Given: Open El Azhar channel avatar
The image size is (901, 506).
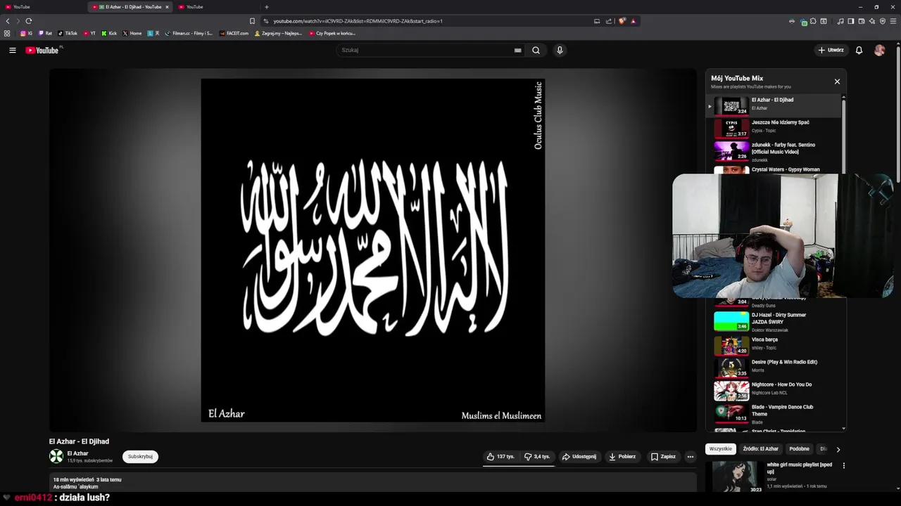Looking at the screenshot, I should pyautogui.click(x=56, y=456).
